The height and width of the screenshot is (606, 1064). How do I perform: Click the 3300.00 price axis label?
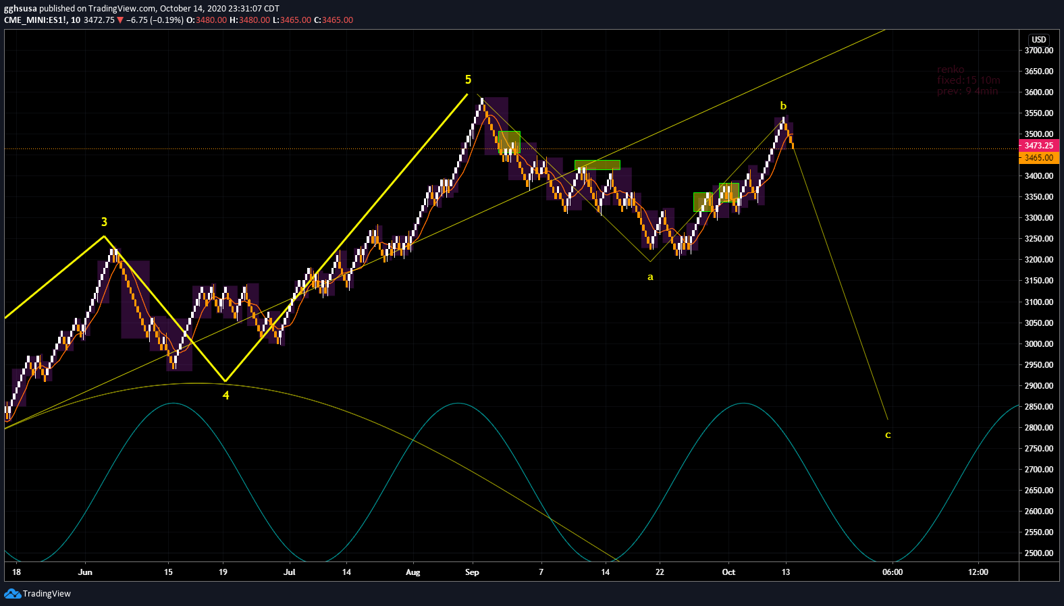coord(1039,218)
